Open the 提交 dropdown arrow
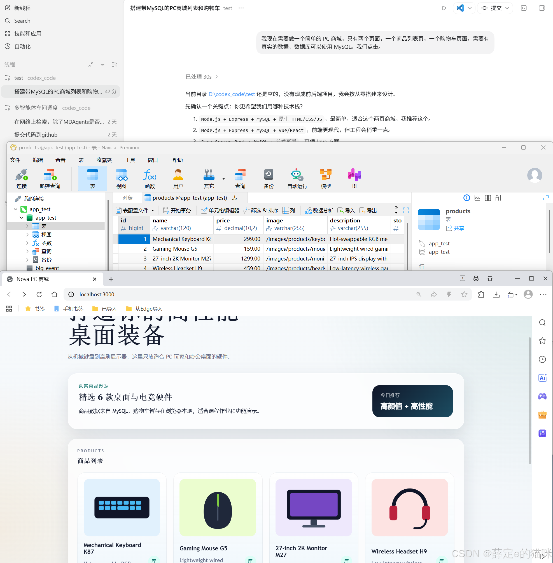The image size is (553, 563). tap(507, 8)
